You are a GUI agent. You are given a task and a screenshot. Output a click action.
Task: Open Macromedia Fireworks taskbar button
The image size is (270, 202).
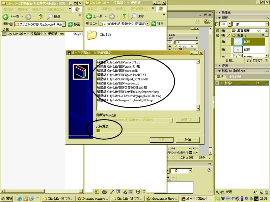[162, 199]
